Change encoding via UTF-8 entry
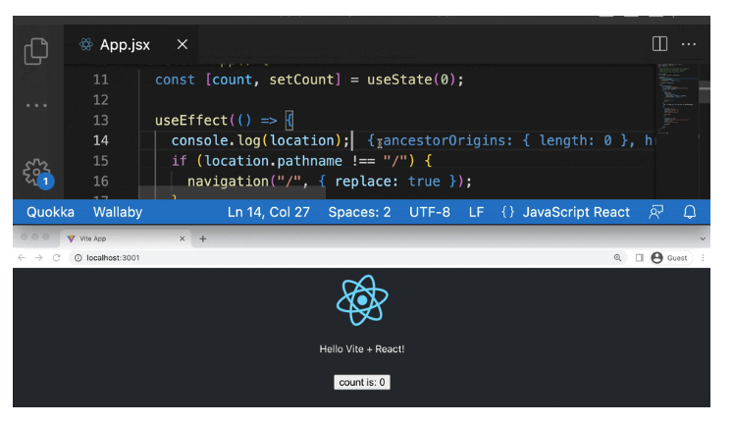Image resolution: width=734 pixels, height=425 pixels. point(429,212)
